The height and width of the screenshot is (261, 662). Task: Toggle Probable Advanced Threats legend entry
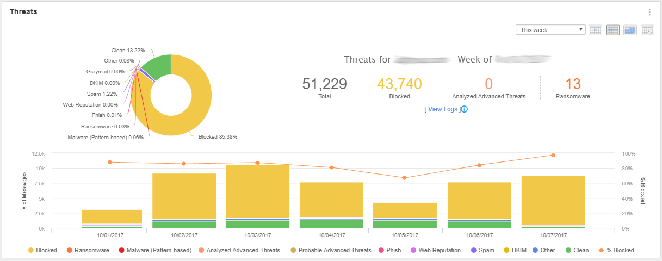(x=331, y=250)
